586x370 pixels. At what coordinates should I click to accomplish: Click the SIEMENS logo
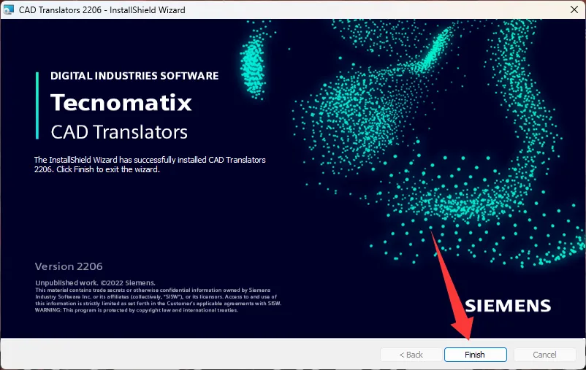tap(508, 306)
